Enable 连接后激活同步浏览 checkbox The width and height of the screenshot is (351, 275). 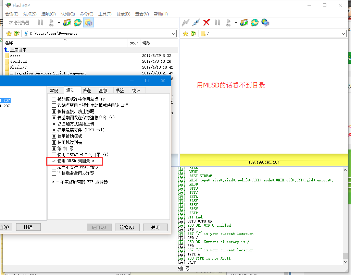click(x=54, y=173)
